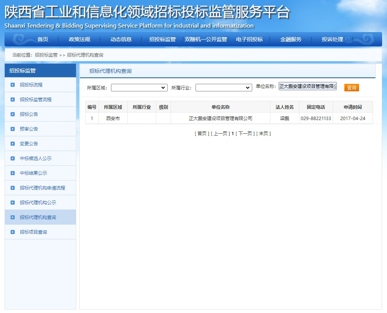Click the arrow icon beside 中标结果公示
Image resolution: width=387 pixels, height=313 pixels.
click(13, 173)
